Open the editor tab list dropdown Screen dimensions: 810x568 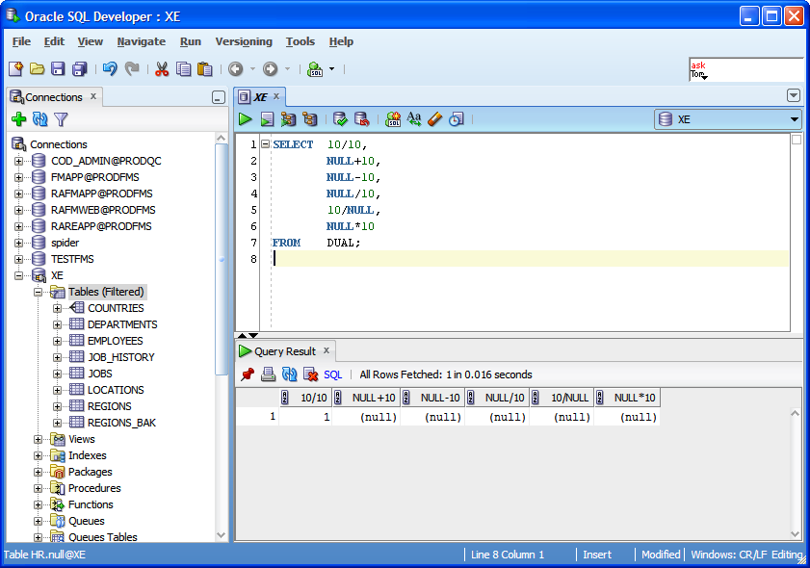(794, 95)
